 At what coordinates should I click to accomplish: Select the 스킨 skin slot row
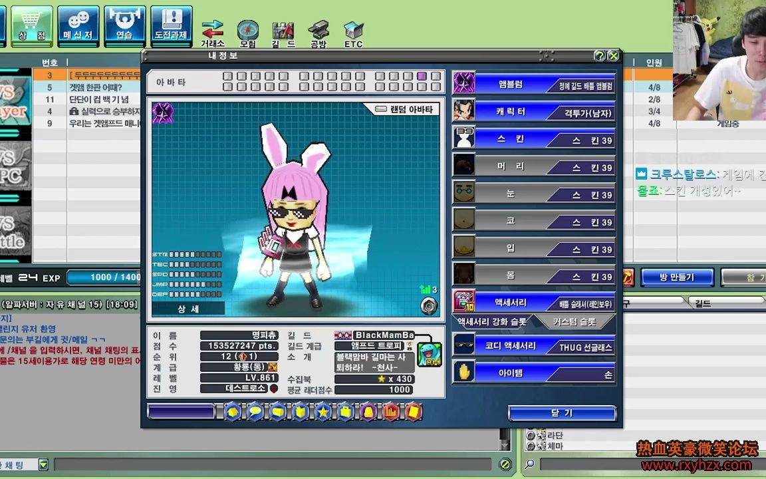tap(533, 139)
